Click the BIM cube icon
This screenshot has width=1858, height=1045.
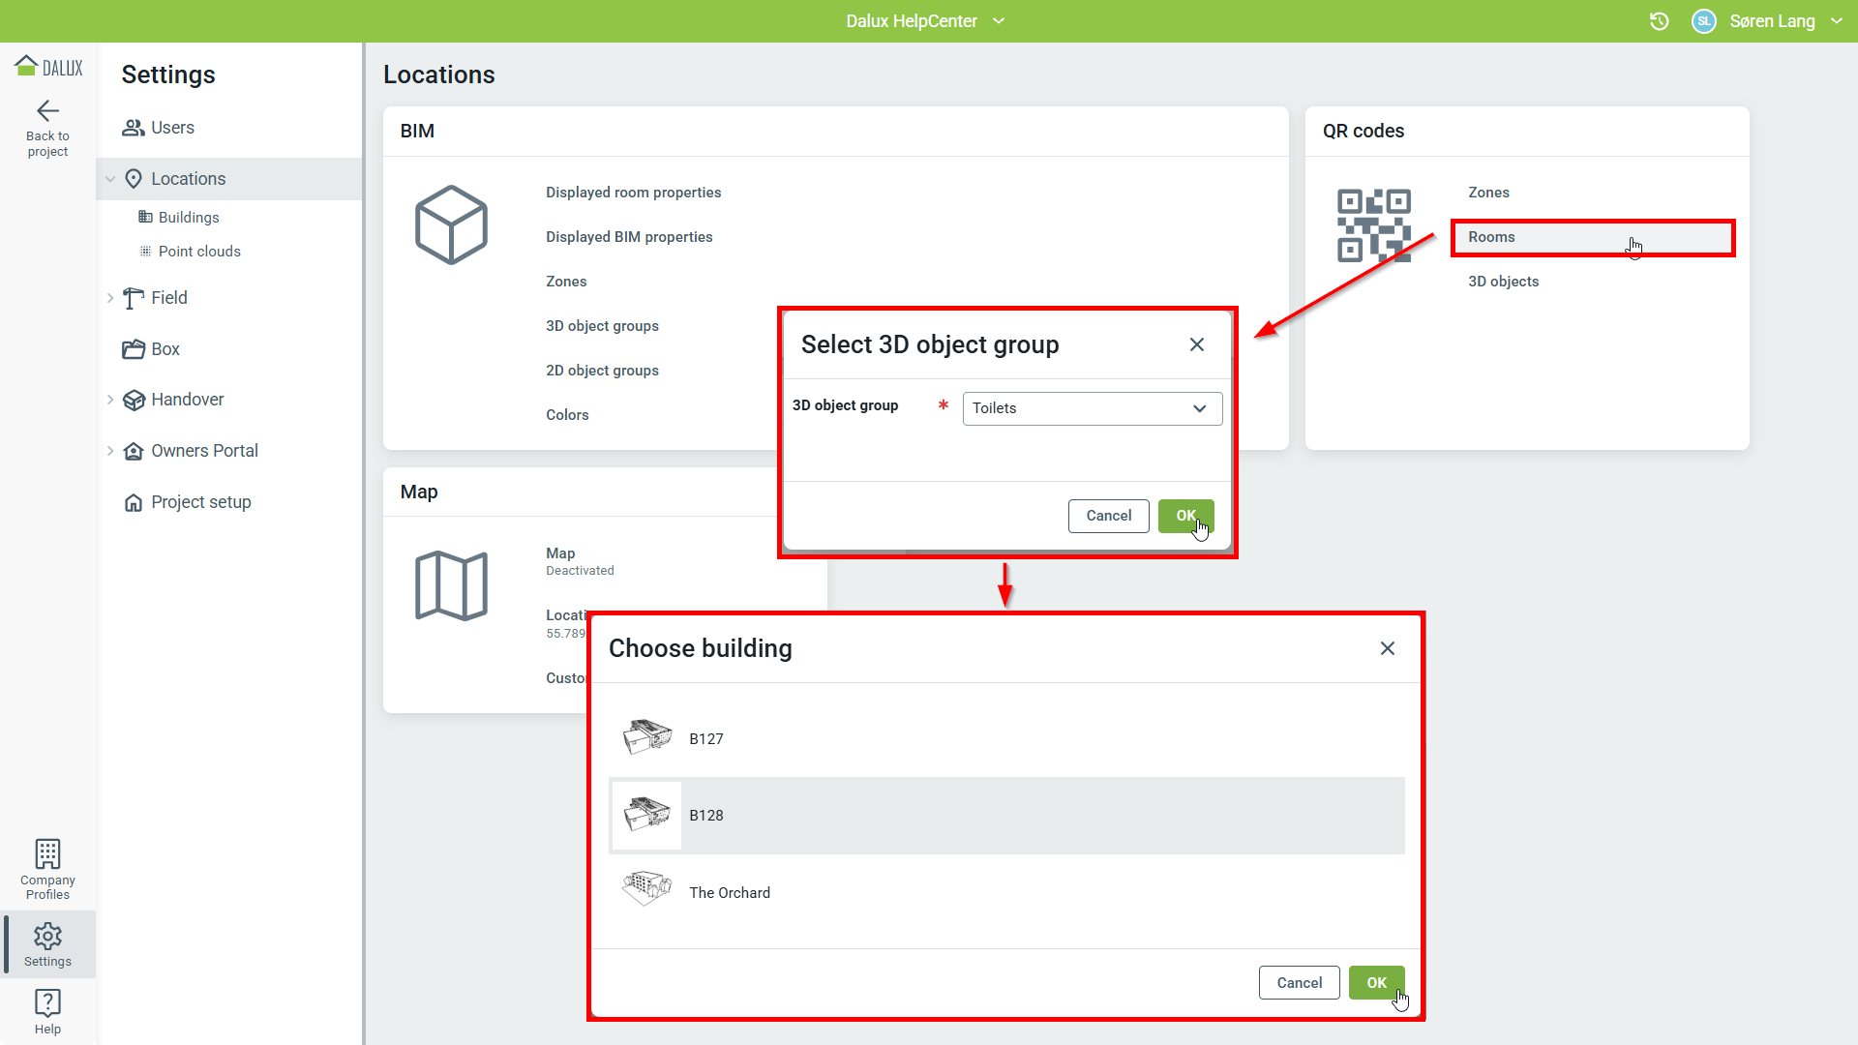pos(451,224)
